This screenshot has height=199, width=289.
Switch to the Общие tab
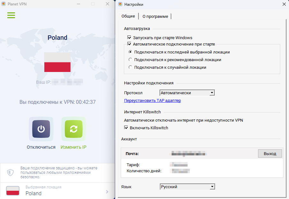[x=128, y=16]
